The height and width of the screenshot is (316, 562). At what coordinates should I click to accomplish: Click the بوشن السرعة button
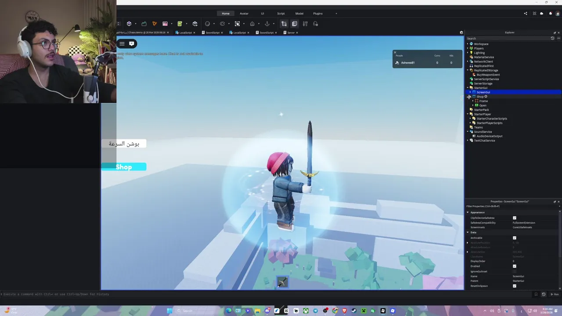(124, 144)
